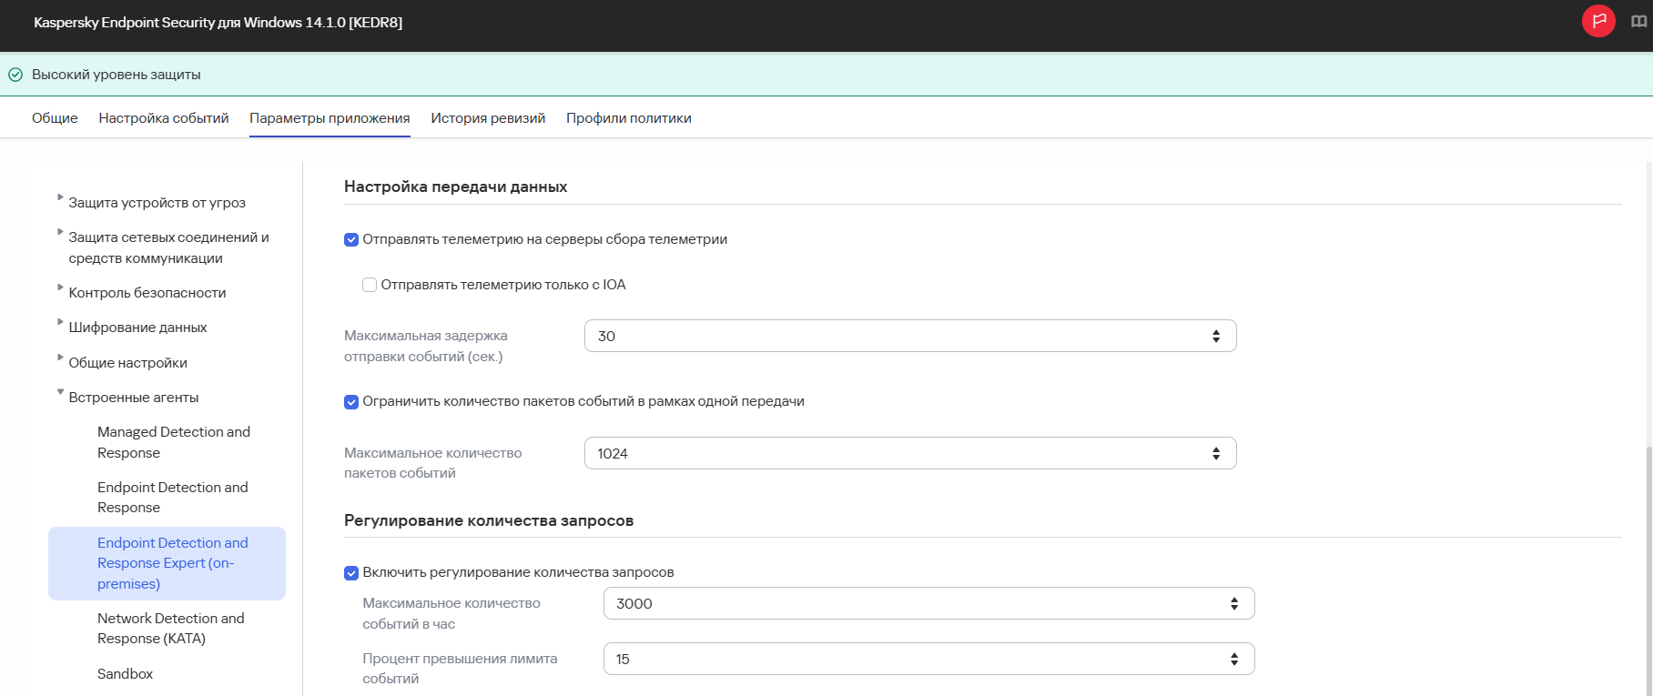This screenshot has width=1653, height=696.
Task: Click the 'Максимальное количество пакетов событий' label
Action: 433,463
